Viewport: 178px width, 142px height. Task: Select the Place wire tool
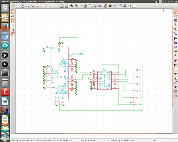175,29
